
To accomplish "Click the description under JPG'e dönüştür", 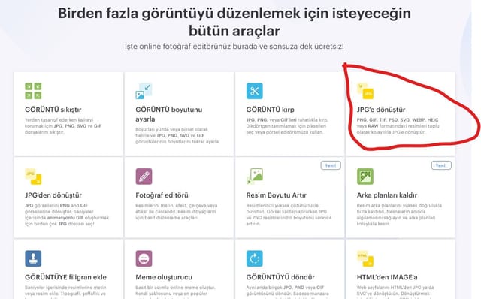I will (398, 126).
